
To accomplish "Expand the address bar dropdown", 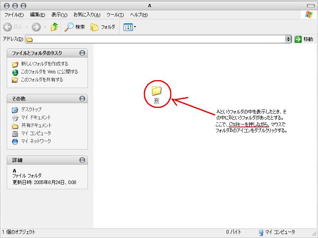I will point(289,39).
